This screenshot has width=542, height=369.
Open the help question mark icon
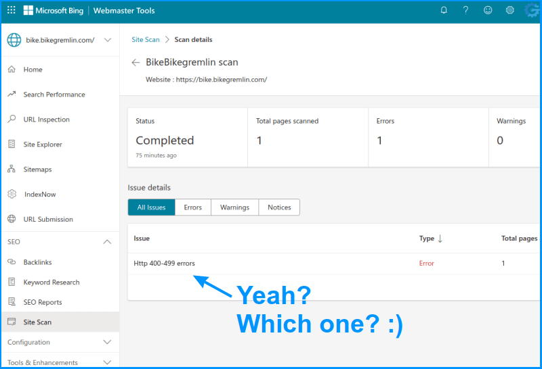(465, 10)
